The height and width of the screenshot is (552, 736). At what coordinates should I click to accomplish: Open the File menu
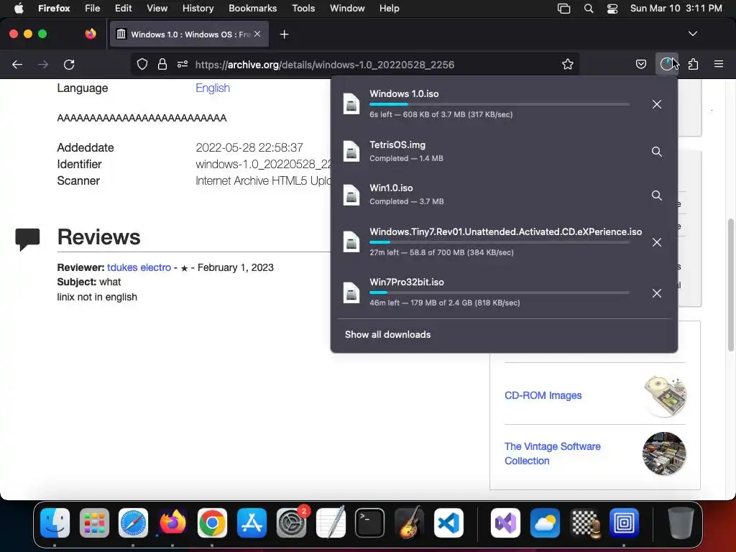point(93,9)
